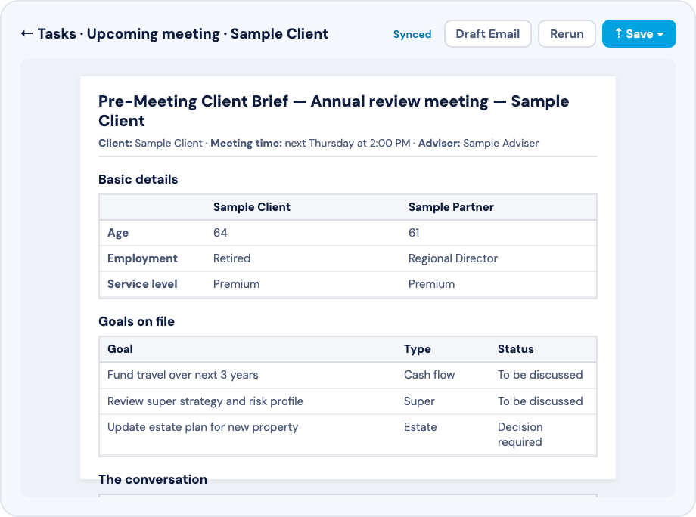696x517 pixels.
Task: Click the Sample Client breadcrumb title
Action: [279, 34]
